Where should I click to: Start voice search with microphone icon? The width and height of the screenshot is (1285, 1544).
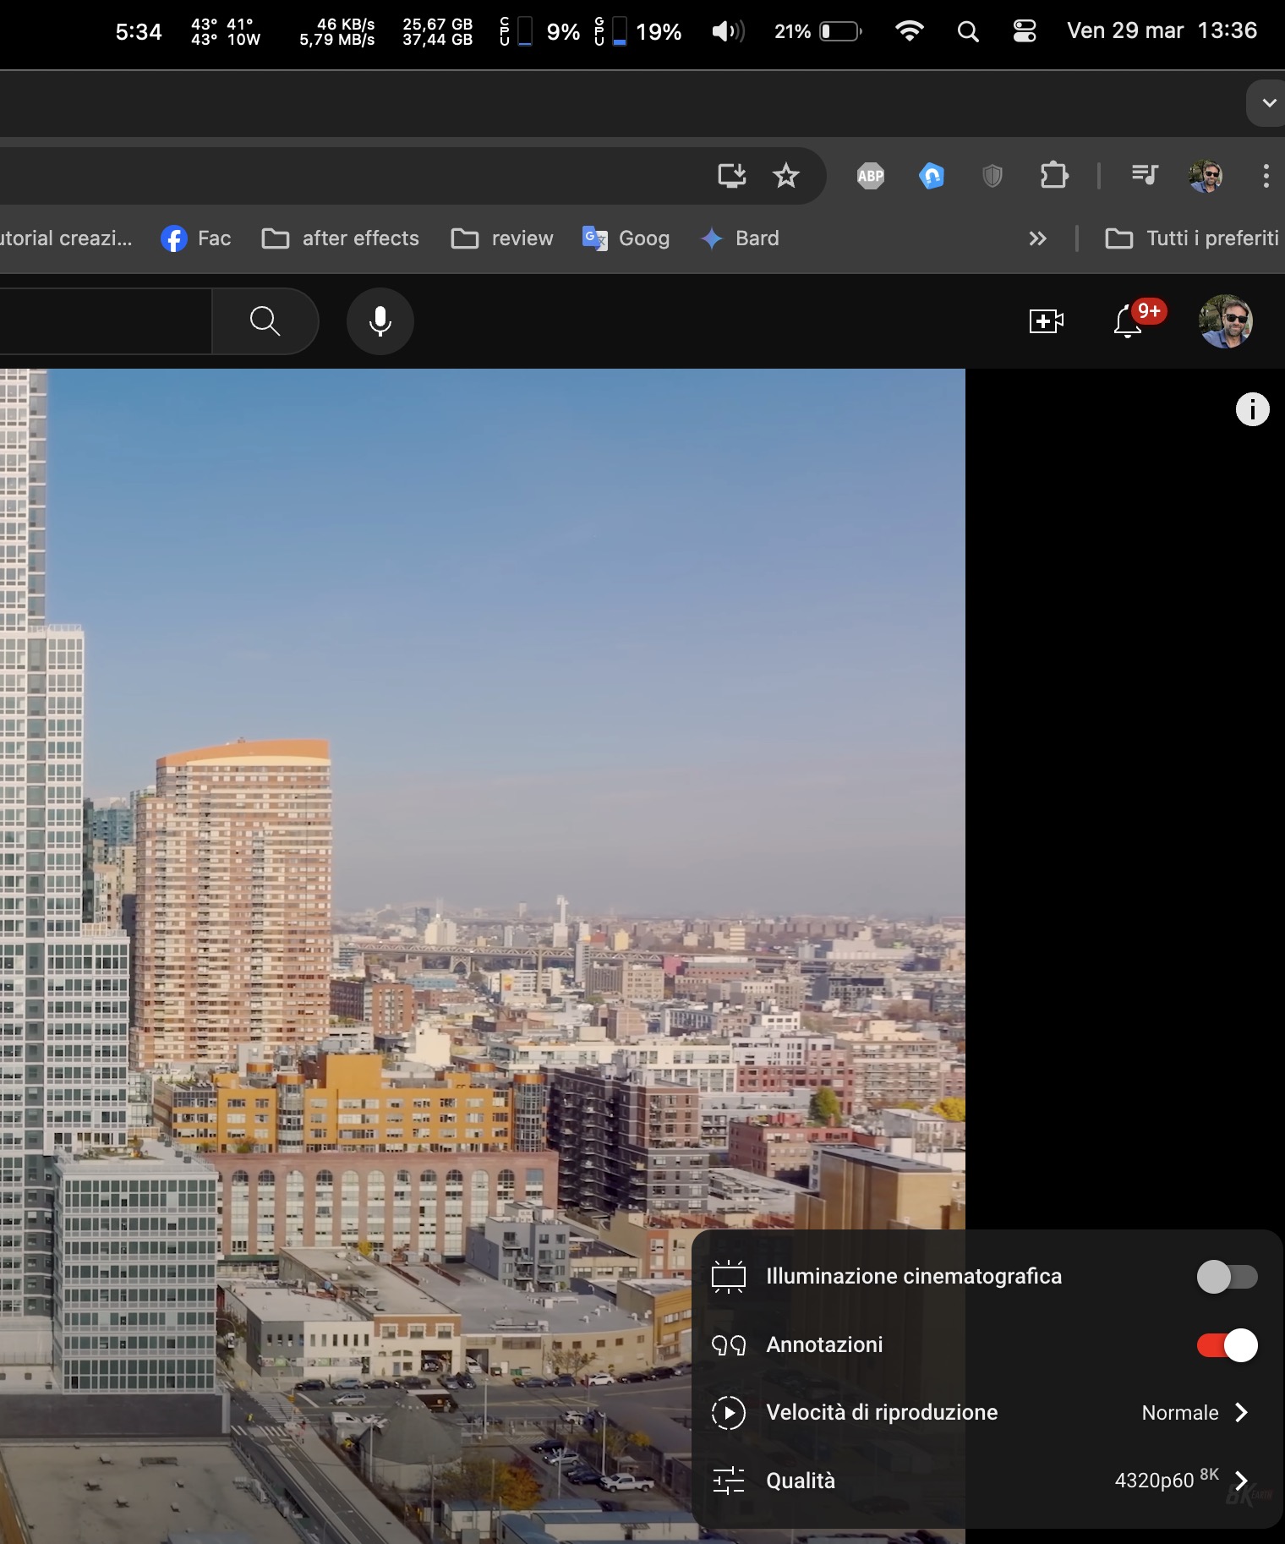[380, 321]
